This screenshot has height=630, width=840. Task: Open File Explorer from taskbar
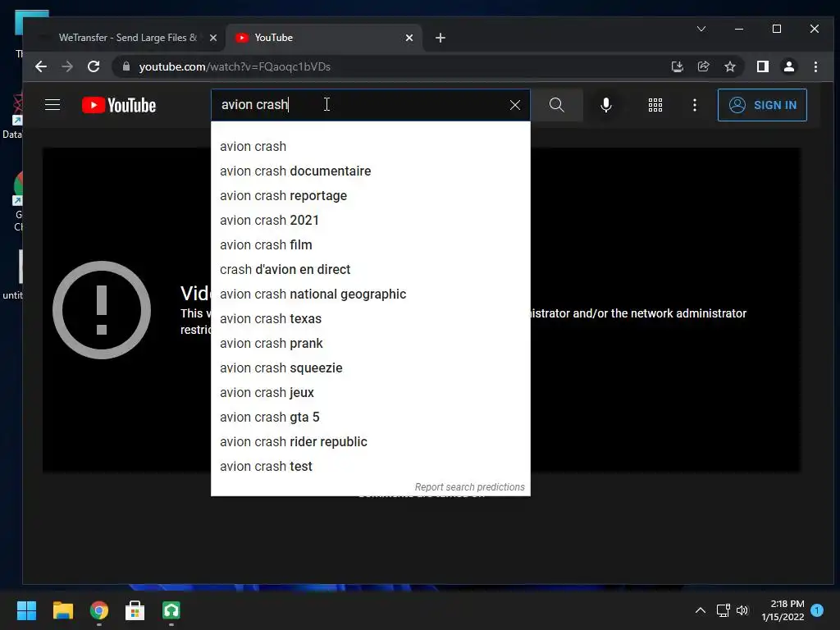point(62,610)
